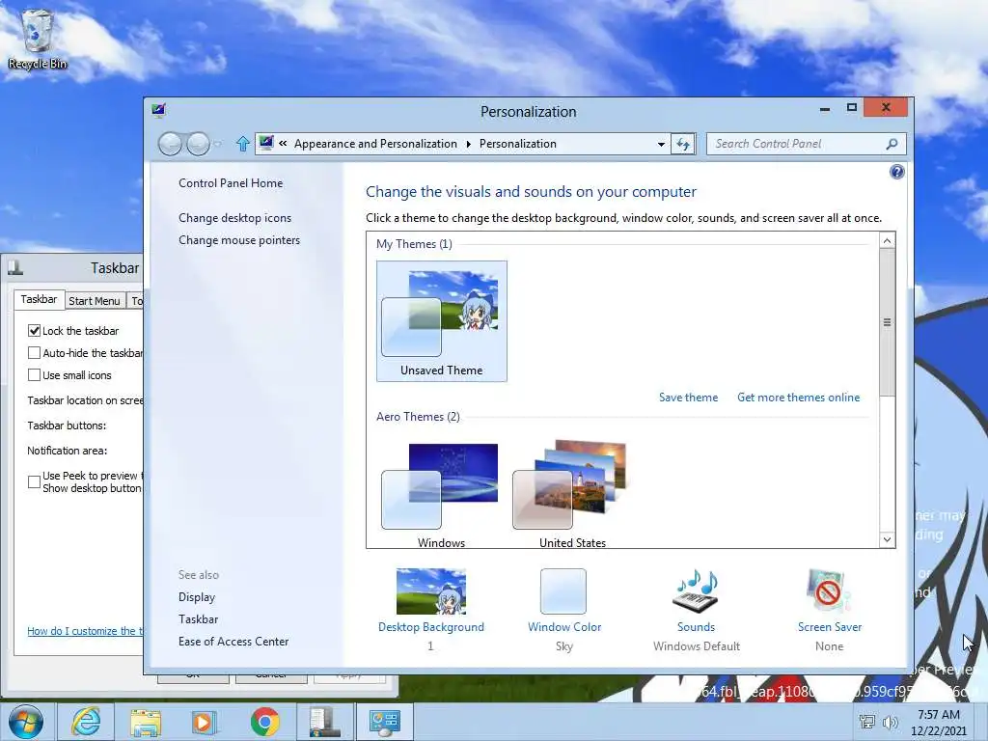Select the United States Aero theme
Screen dimensions: 988x741
[x=572, y=495]
